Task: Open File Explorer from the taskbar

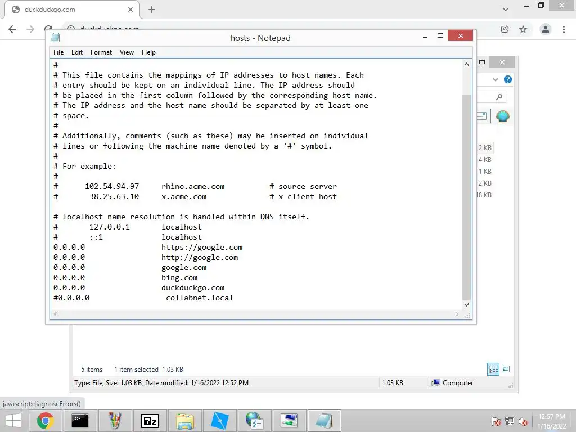Action: pos(184,421)
